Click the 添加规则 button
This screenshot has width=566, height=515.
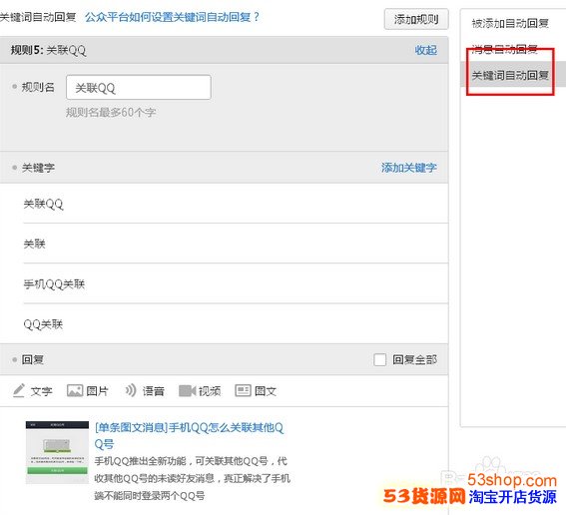416,19
